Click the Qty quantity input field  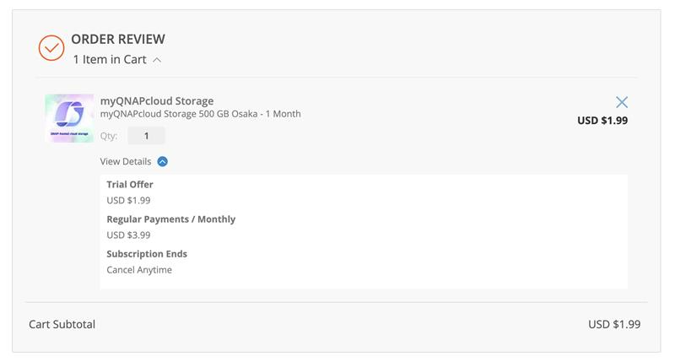pos(146,136)
